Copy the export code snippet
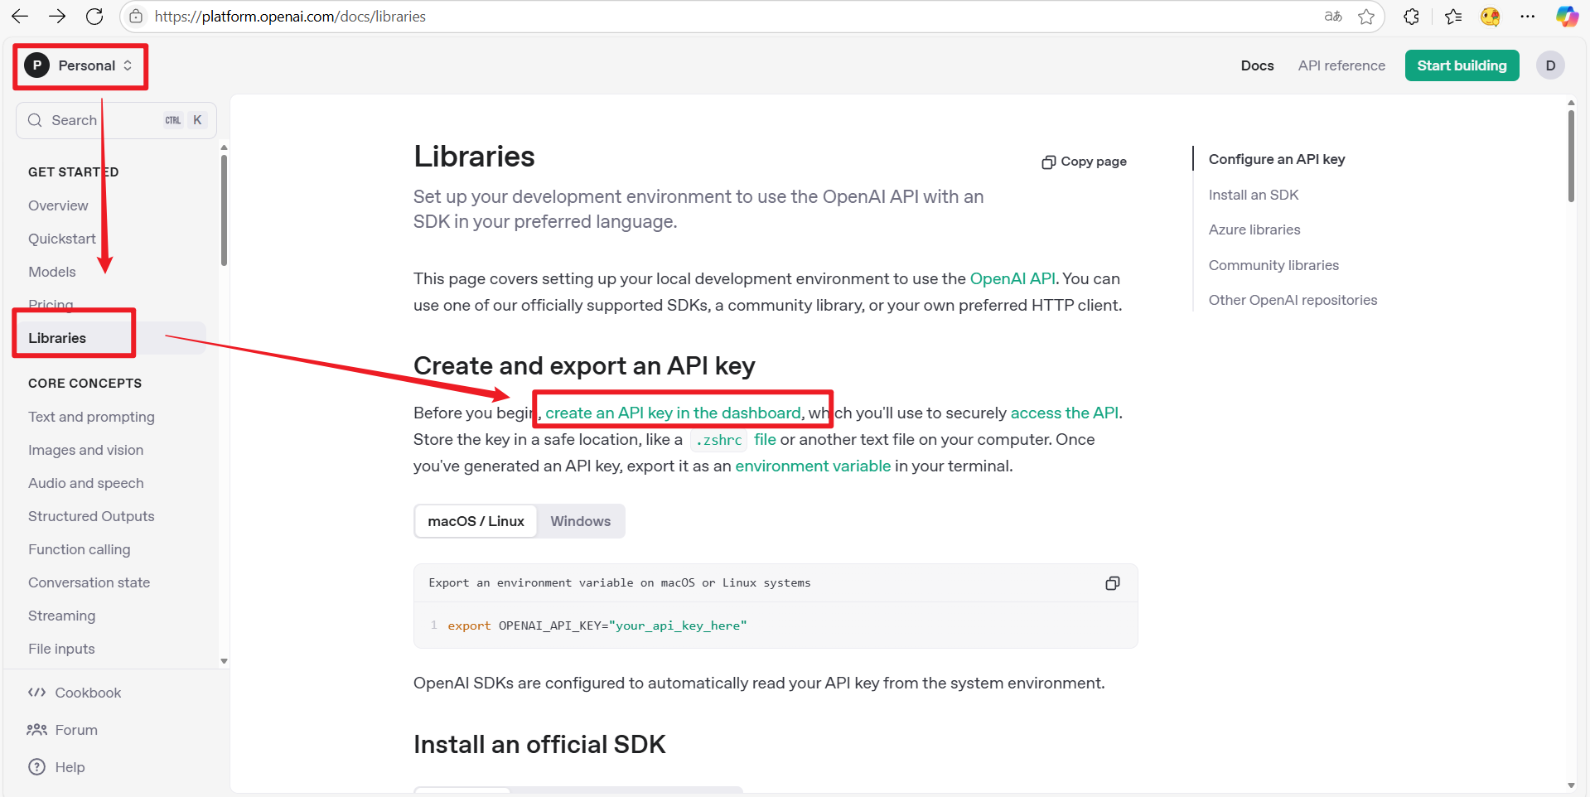1590x797 pixels. (x=1113, y=583)
